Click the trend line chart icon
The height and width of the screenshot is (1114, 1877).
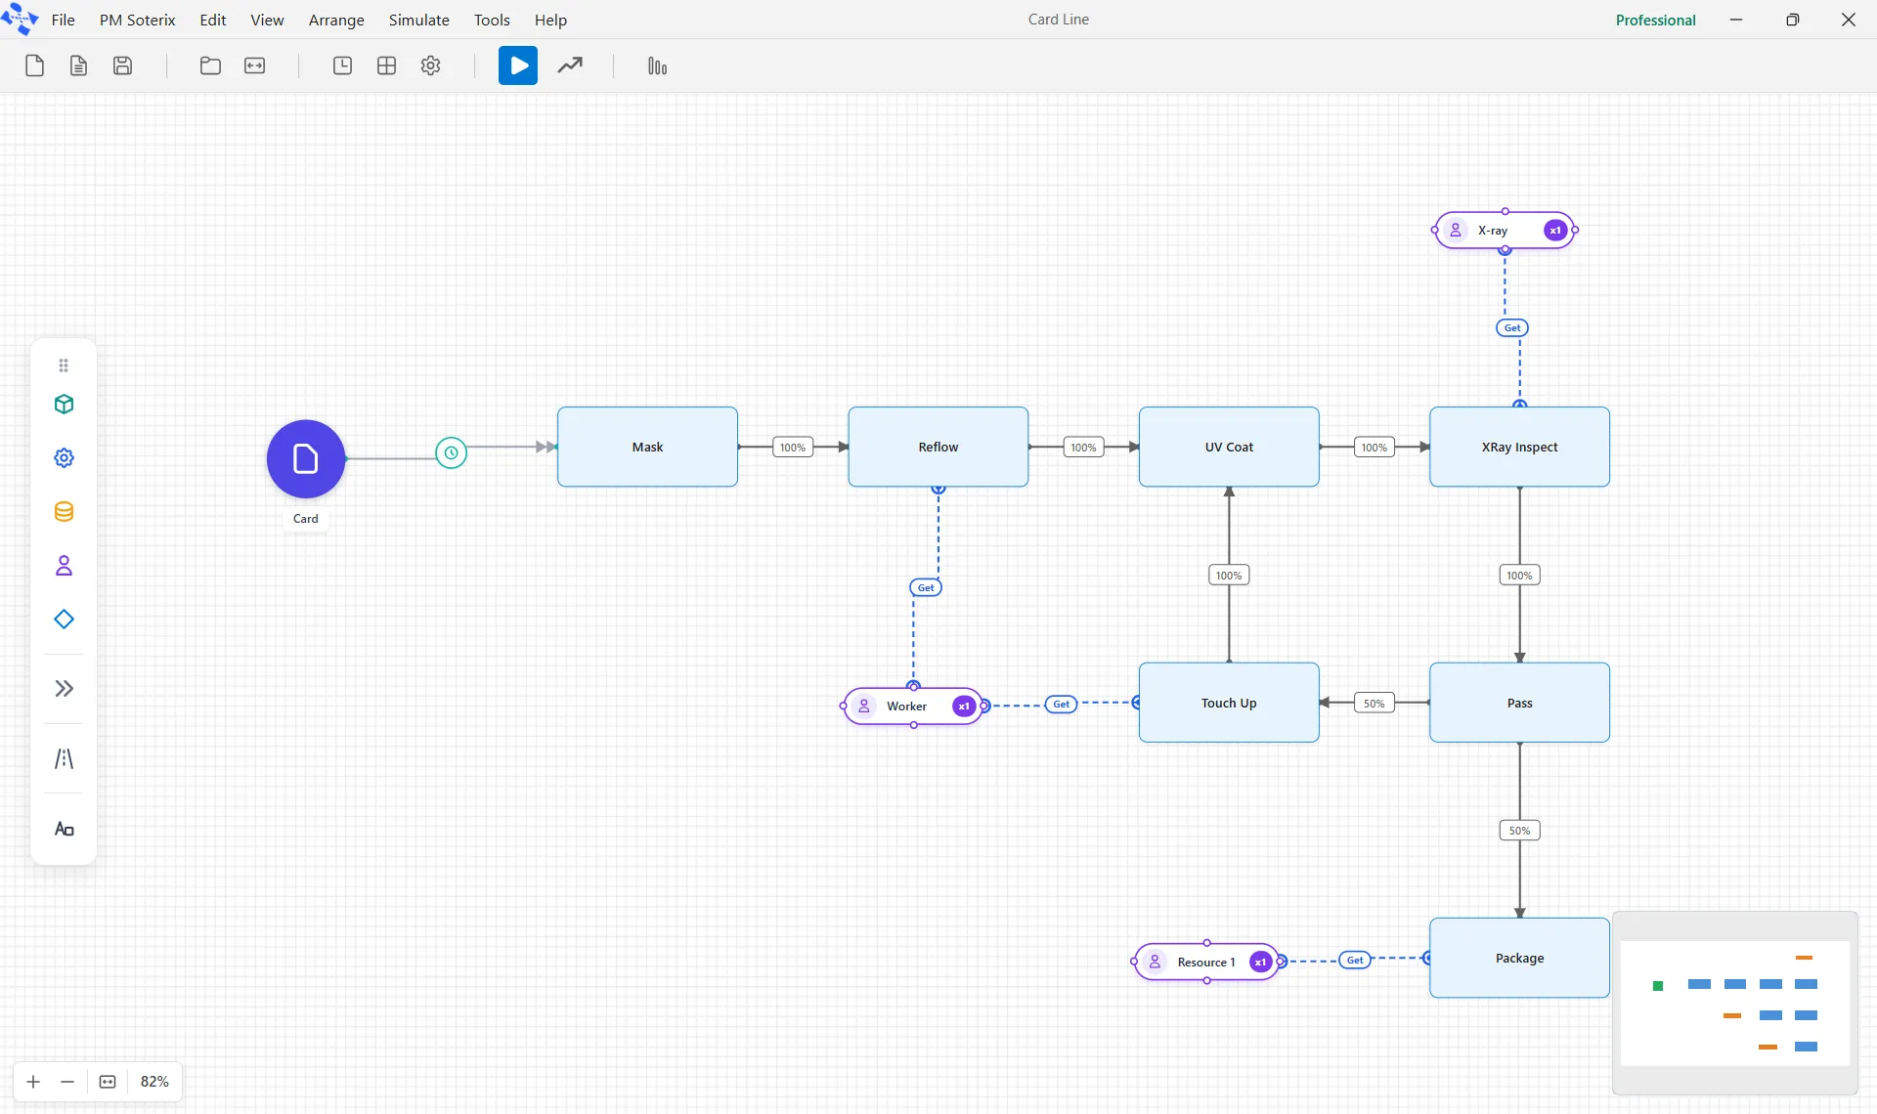pyautogui.click(x=570, y=66)
